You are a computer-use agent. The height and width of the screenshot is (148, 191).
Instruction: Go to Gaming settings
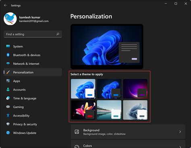click(33, 107)
